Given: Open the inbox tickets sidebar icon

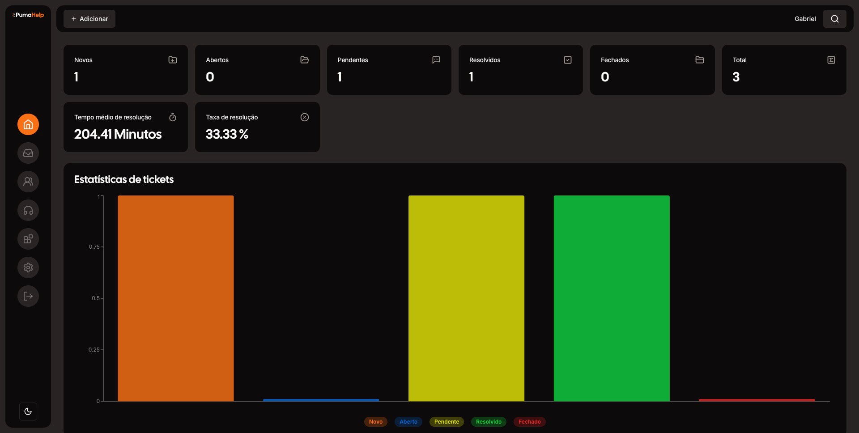Looking at the screenshot, I should (x=28, y=153).
